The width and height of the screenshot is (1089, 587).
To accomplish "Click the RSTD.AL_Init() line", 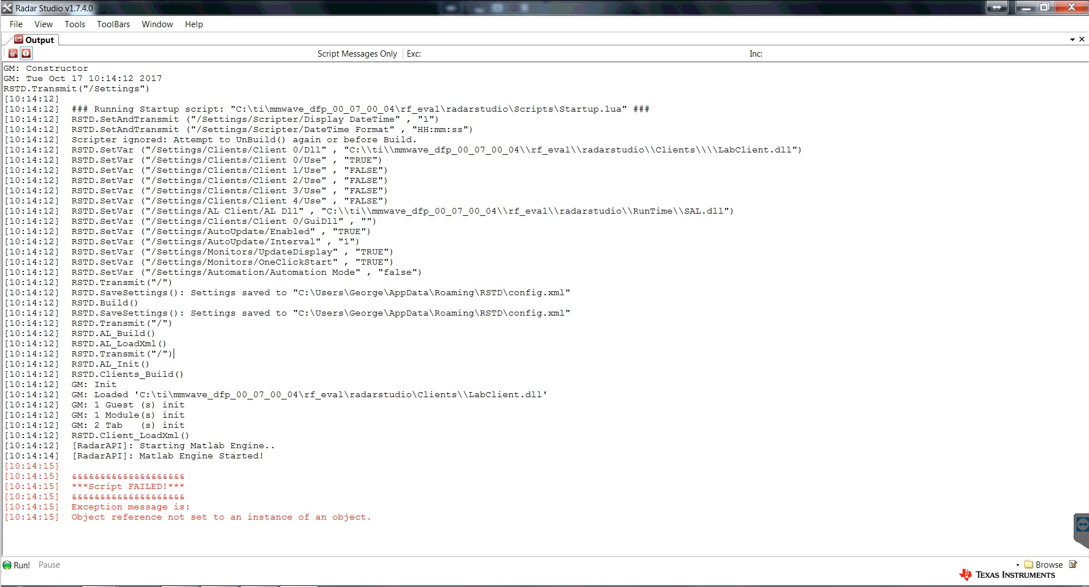I will (111, 364).
